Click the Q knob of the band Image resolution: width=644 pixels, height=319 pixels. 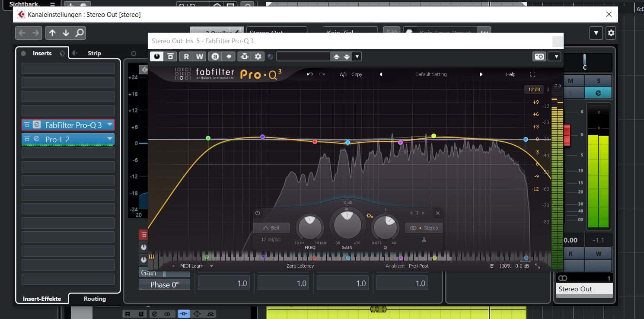click(385, 227)
